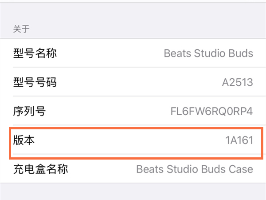Select the Beats Studio Buds model name value
This screenshot has width=266, height=200.
point(208,54)
